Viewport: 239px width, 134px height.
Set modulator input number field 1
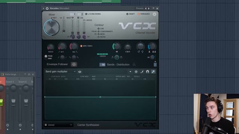pos(73,14)
